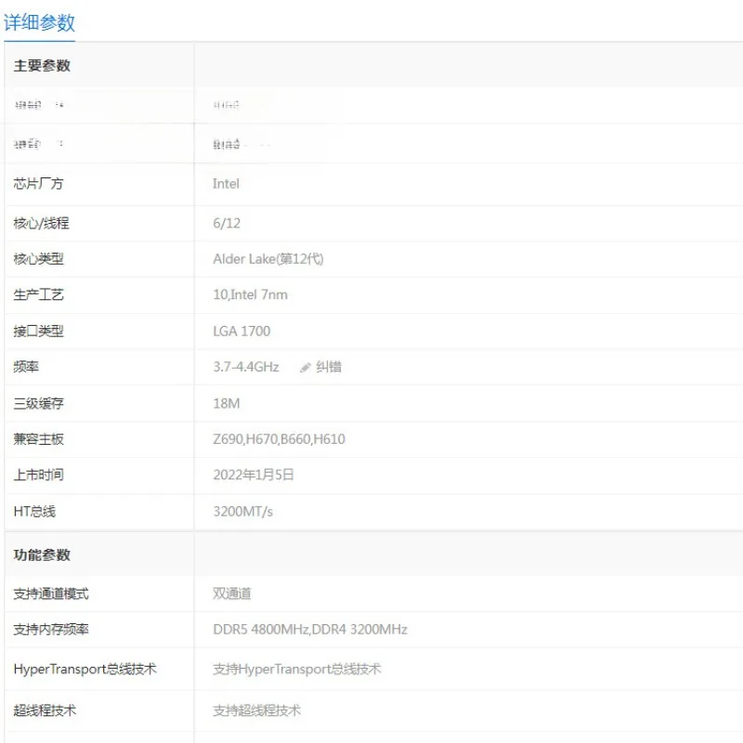Click the 10,Intel 7nm value
743x743 pixels.
click(250, 294)
